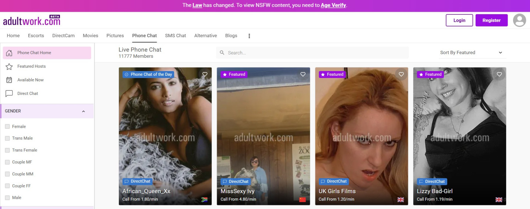This screenshot has height=209, width=530.
Task: Click the adultwork.com logo
Action: pyautogui.click(x=32, y=20)
